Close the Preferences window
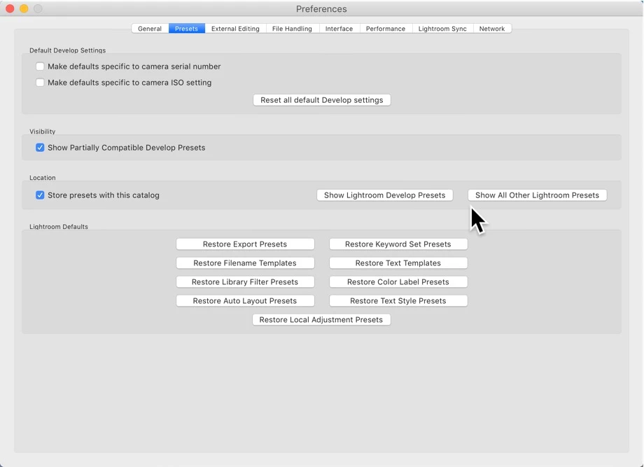644x467 pixels. [x=10, y=8]
